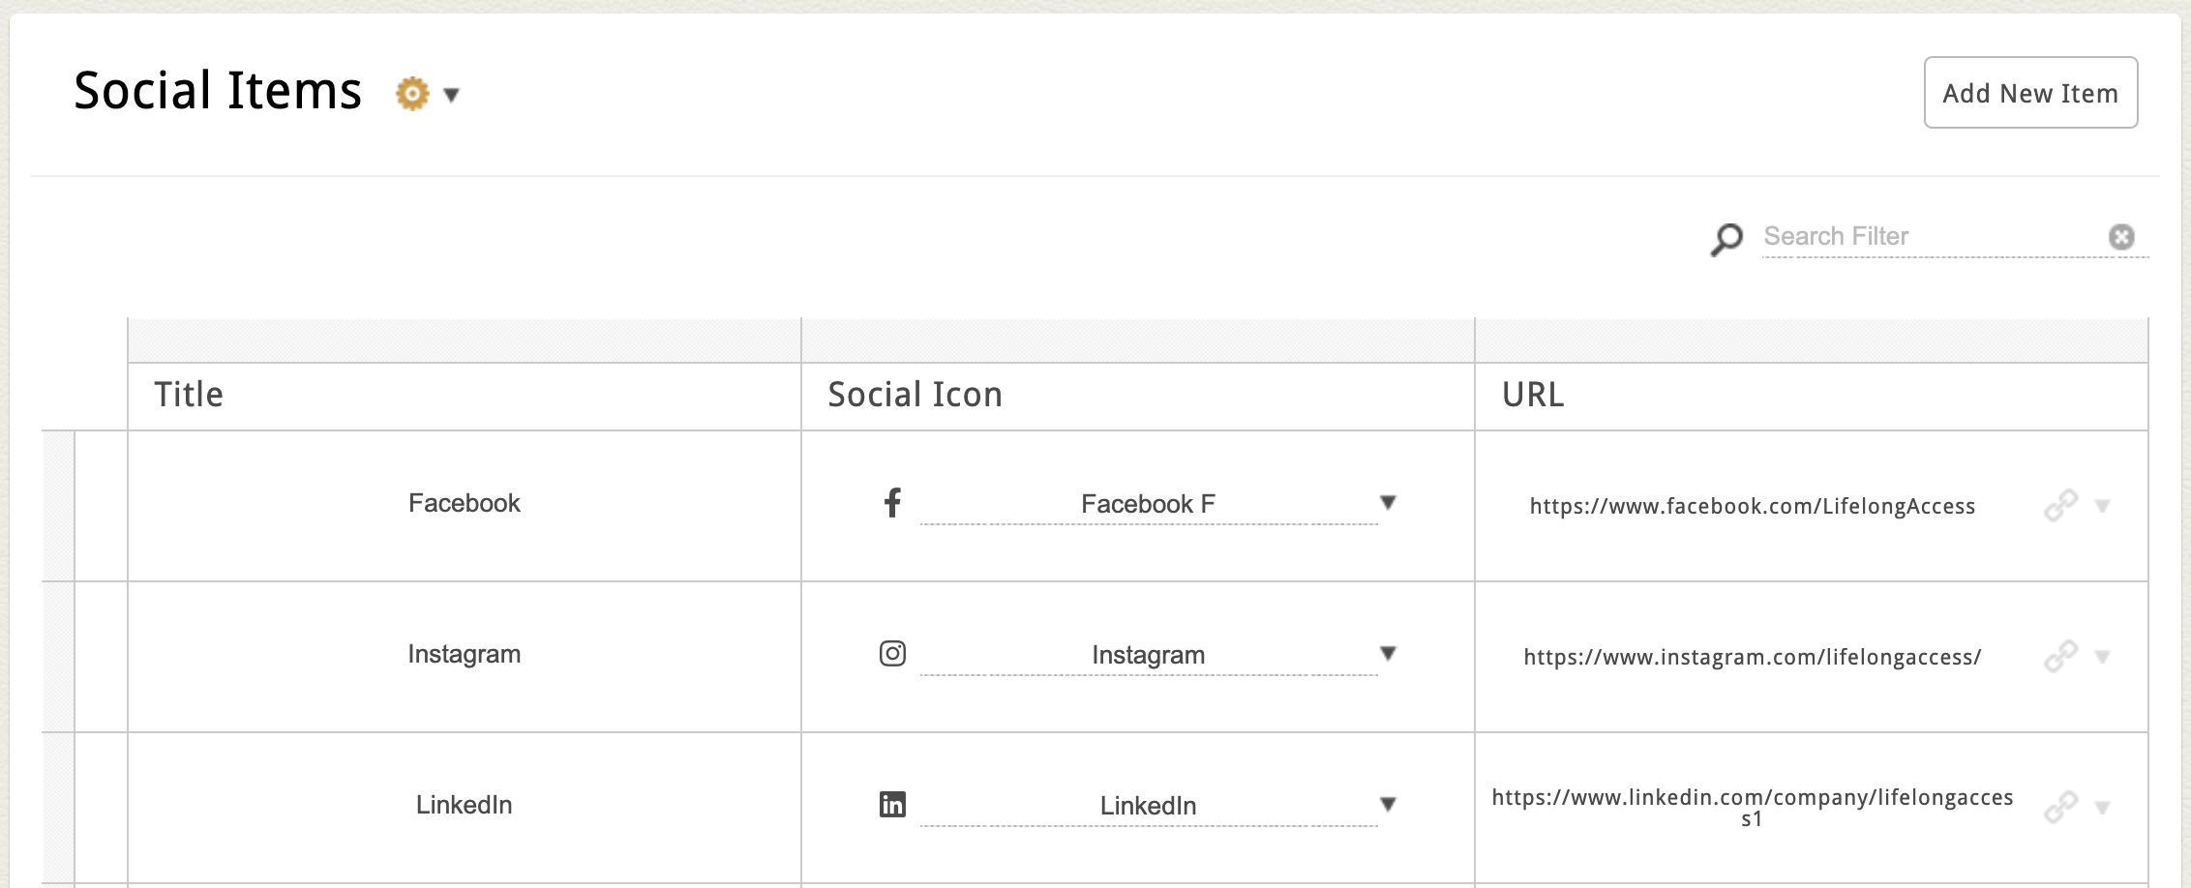2191x888 pixels.
Task: Click the Instagram logo icon
Action: [892, 654]
